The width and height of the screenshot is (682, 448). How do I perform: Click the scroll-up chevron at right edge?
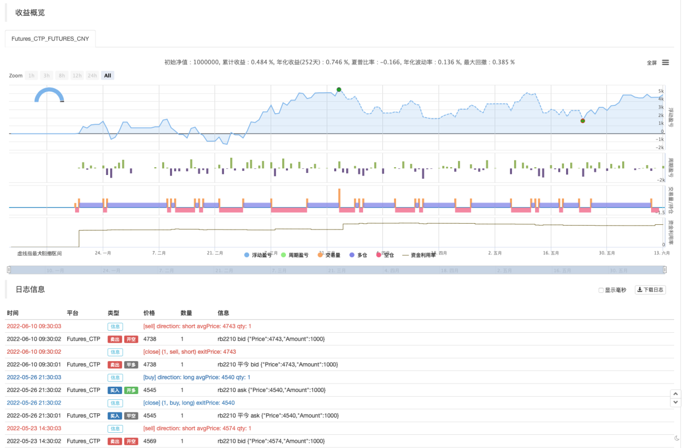(676, 394)
